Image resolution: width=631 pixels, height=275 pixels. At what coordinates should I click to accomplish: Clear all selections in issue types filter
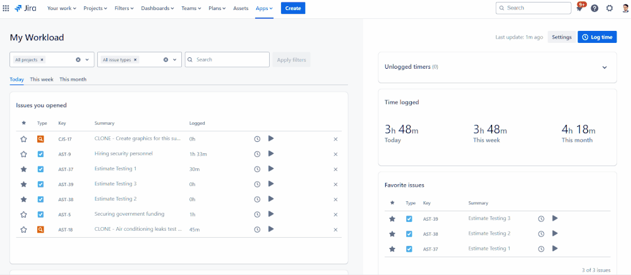(165, 59)
